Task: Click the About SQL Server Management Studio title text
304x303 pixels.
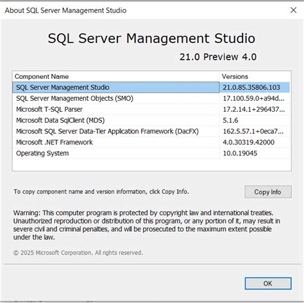Action: 65,10
